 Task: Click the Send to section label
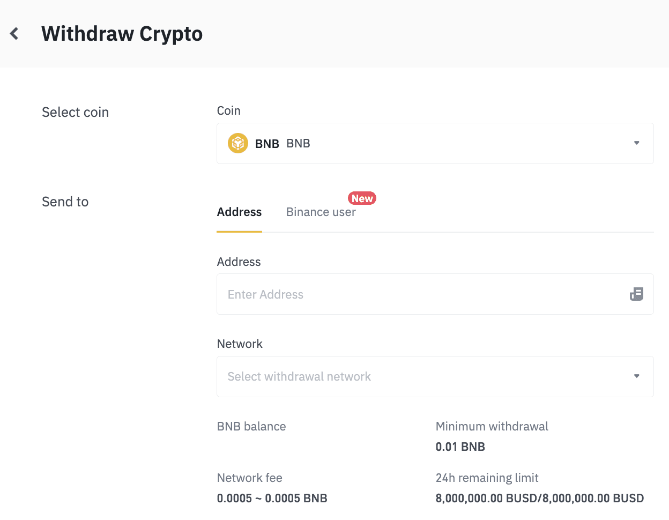[65, 202]
